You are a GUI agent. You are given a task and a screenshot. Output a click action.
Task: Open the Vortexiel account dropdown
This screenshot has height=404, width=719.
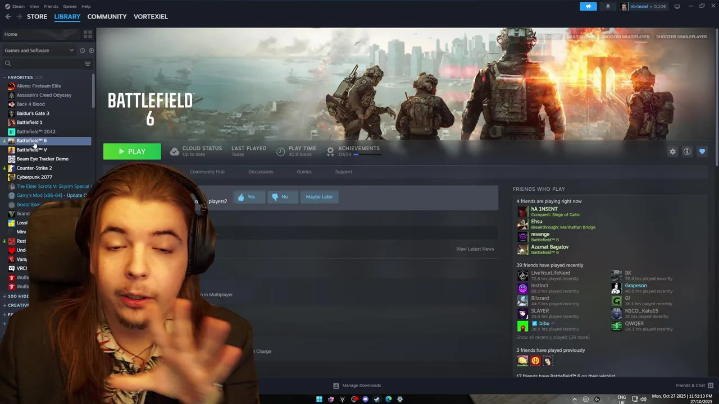[x=644, y=6]
